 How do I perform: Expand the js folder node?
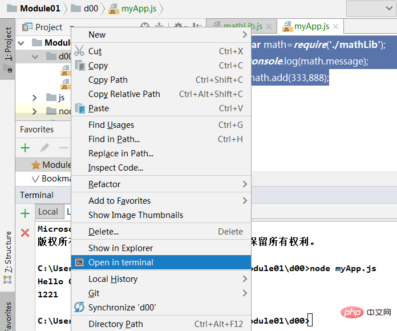pos(35,98)
